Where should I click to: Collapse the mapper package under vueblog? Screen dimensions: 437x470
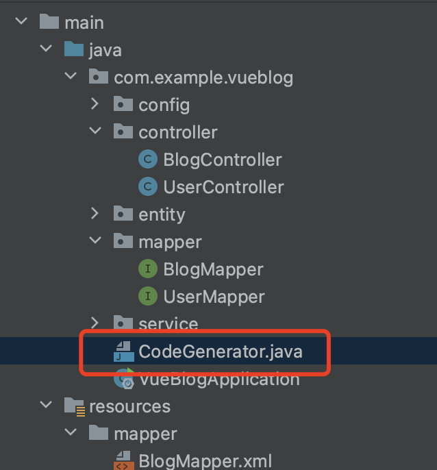pyautogui.click(x=95, y=241)
